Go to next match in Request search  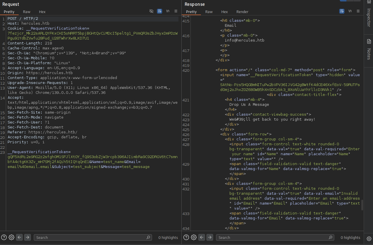point(27,237)
